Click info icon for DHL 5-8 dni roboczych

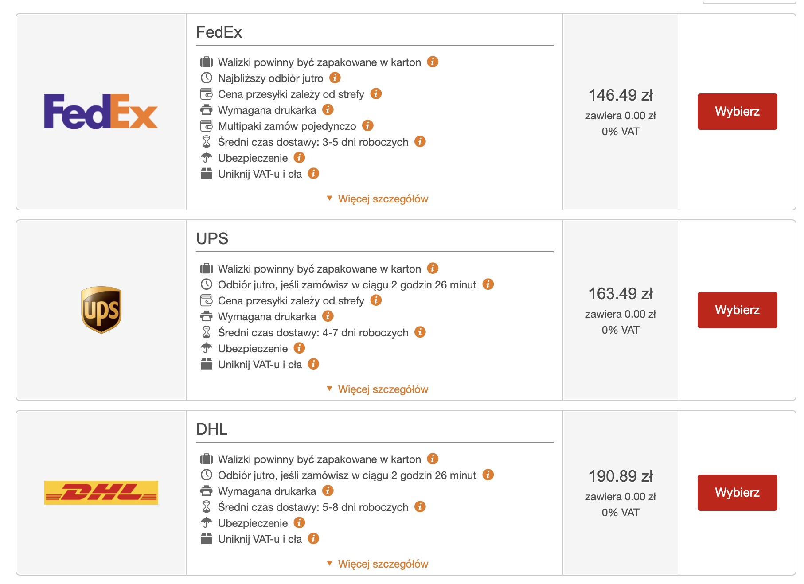point(420,507)
